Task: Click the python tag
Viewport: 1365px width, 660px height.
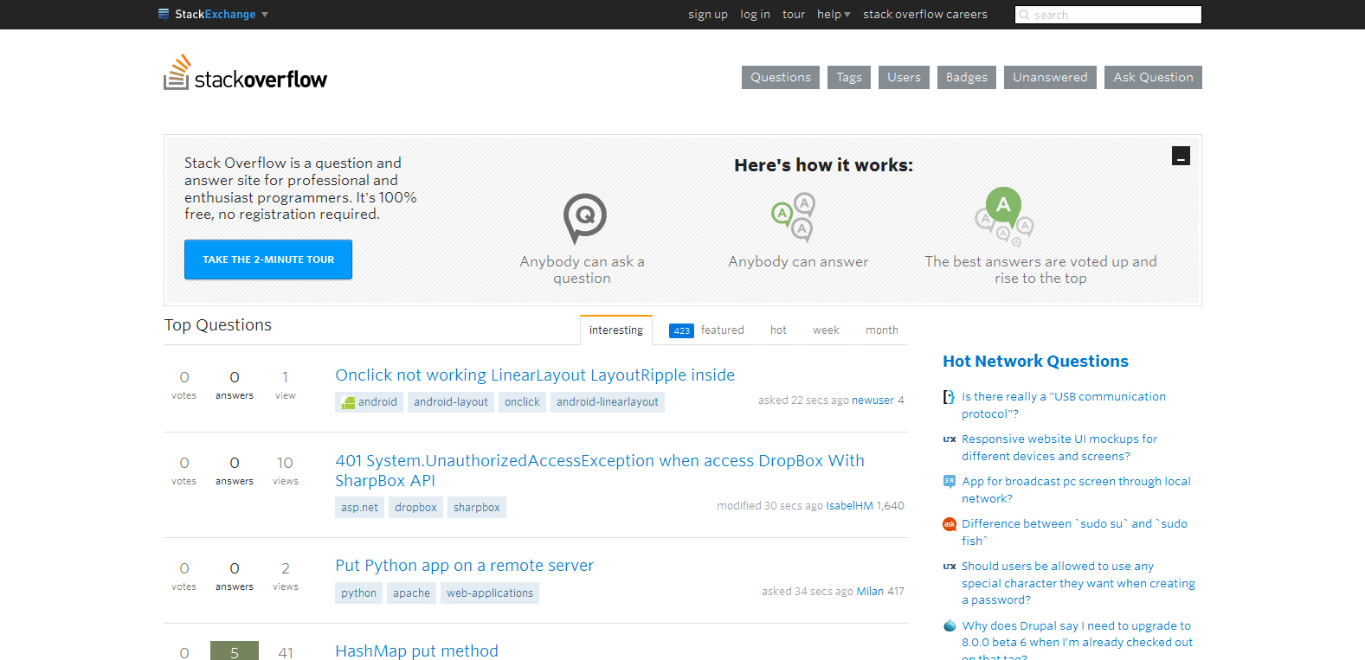Action: click(x=358, y=593)
